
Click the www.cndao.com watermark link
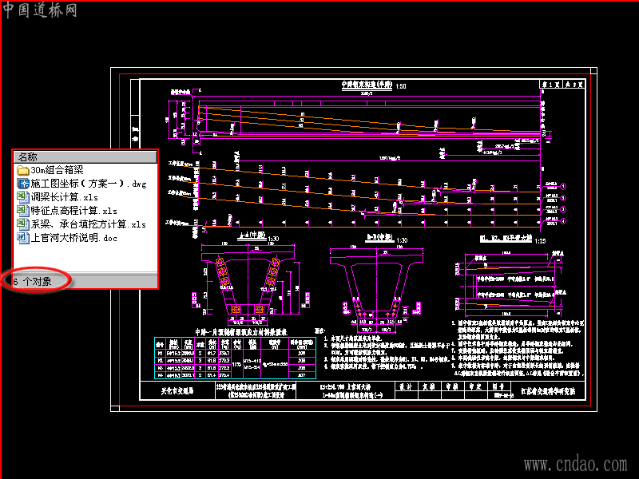575,465
